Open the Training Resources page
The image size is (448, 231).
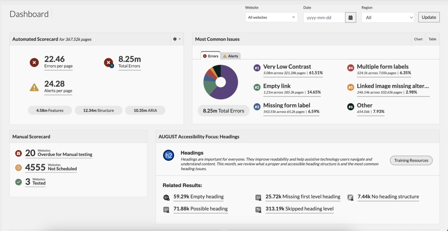click(411, 160)
